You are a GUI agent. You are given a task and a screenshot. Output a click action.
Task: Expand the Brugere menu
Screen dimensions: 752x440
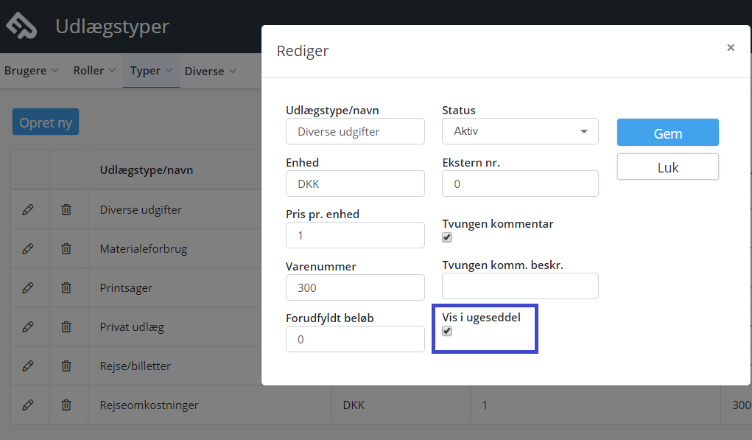pos(31,71)
